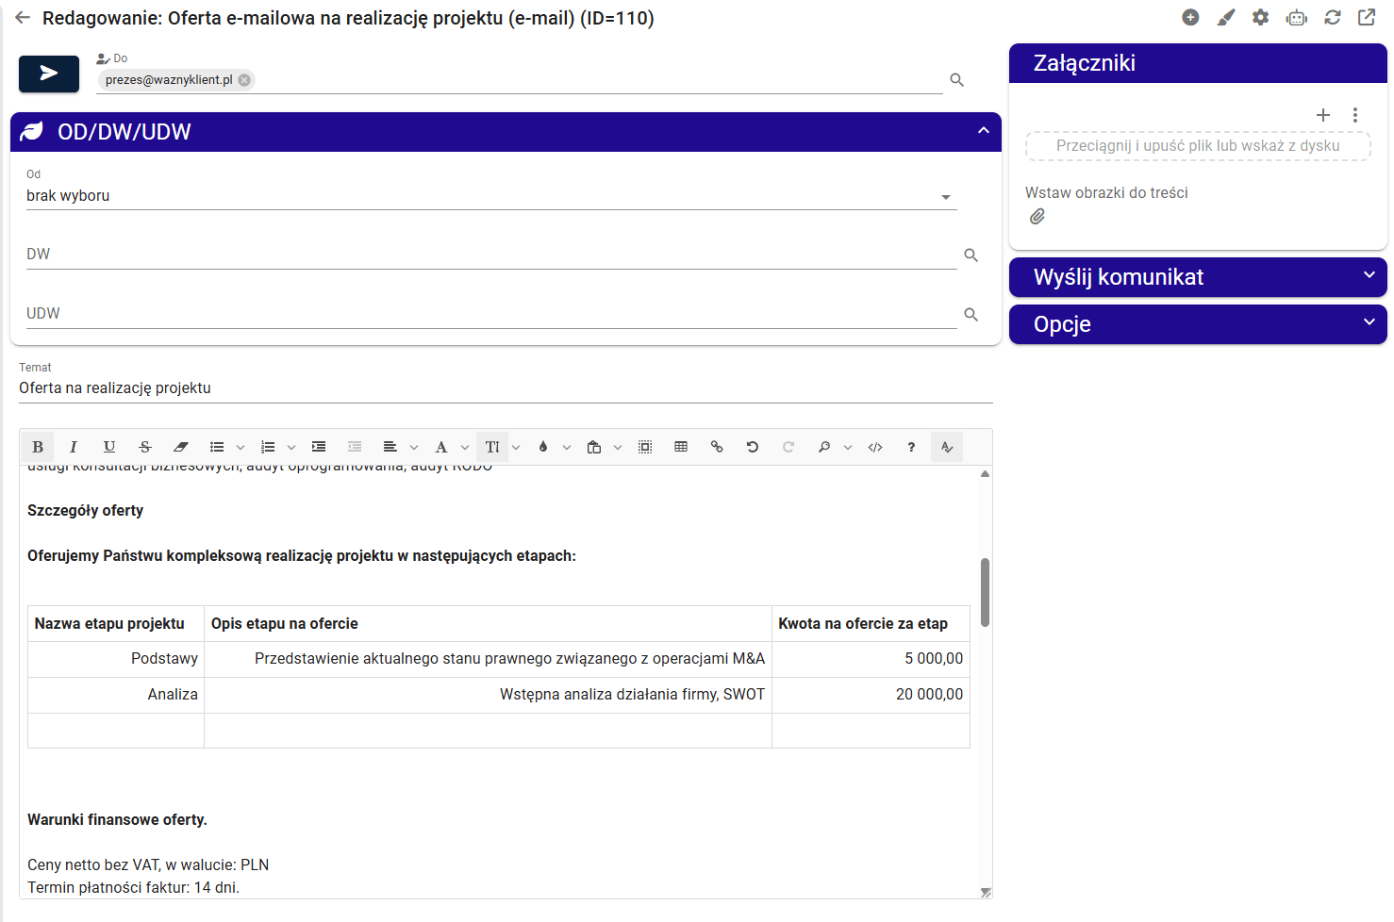The image size is (1394, 922).
Task: Switch to HTML source code view
Action: tap(875, 447)
